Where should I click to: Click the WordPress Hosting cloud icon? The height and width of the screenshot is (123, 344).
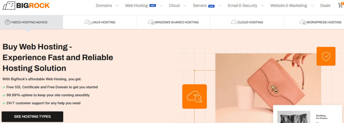pos(303,22)
